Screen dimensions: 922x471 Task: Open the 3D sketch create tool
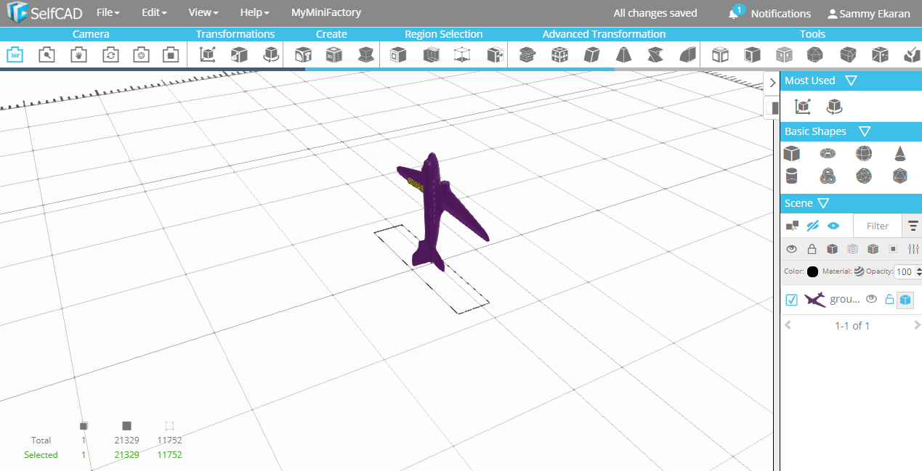[x=334, y=54]
